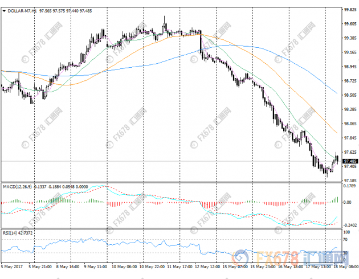Screen dimensions: 359x279
Task: Click the 99.825 price axis label
Action: pos(350,9)
